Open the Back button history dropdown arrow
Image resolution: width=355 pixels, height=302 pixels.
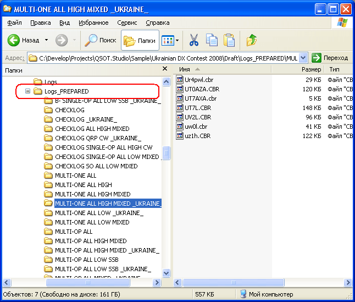click(46, 40)
